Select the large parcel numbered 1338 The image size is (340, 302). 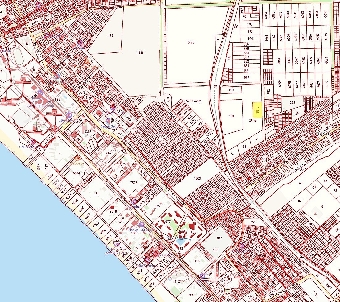click(140, 53)
